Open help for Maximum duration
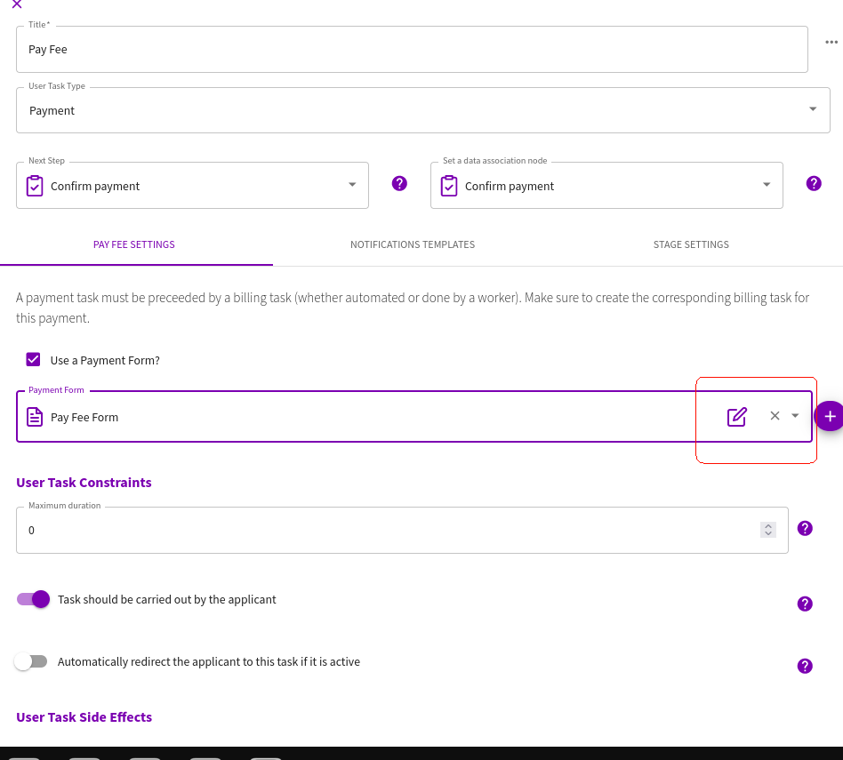Image resolution: width=843 pixels, height=760 pixels. pyautogui.click(x=804, y=528)
